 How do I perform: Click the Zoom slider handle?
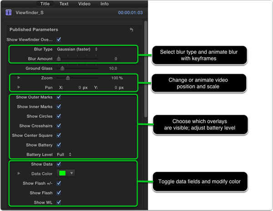[x=68, y=78]
